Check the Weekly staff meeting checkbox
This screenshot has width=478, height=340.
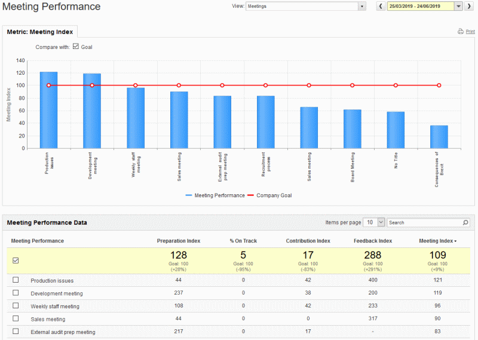click(16, 305)
